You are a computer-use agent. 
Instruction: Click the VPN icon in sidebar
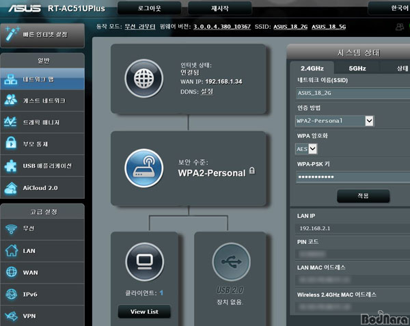coord(11,316)
